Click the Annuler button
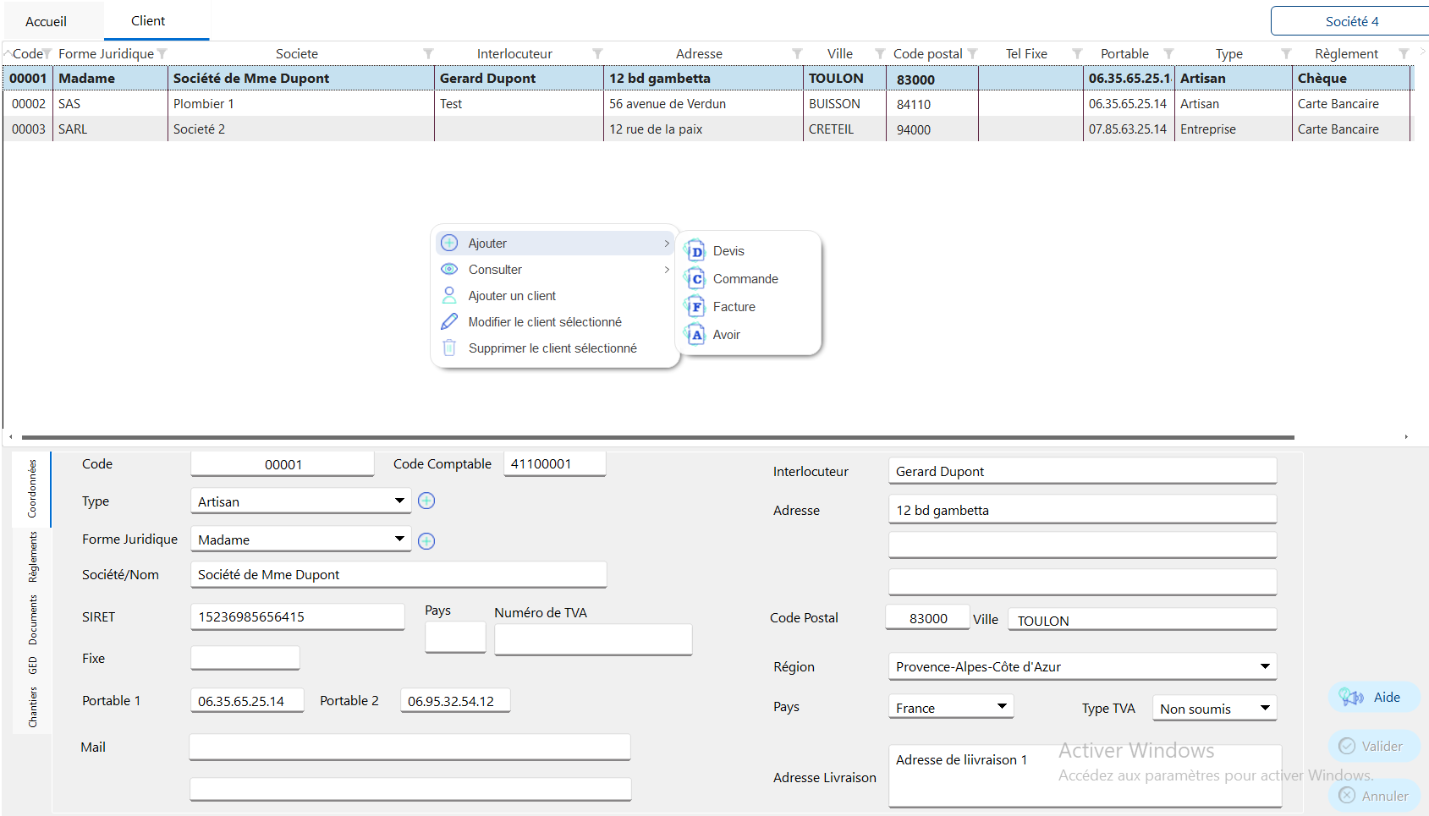The width and height of the screenshot is (1429, 816). point(1374,796)
